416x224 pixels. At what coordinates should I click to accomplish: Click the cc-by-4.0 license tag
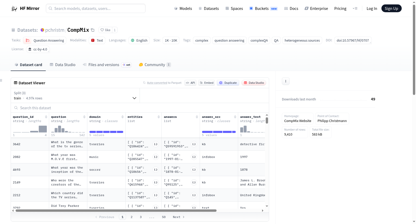(x=38, y=49)
